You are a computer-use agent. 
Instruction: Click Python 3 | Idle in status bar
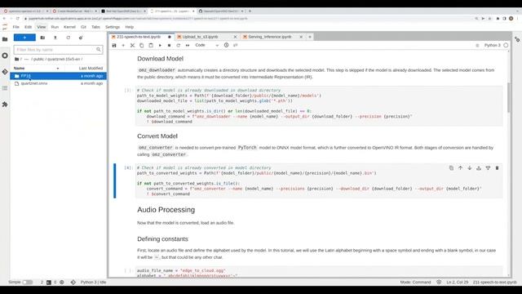(x=93, y=283)
